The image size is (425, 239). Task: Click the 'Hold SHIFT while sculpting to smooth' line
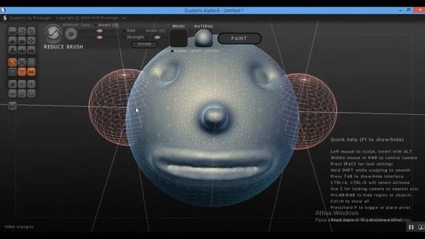371,170
